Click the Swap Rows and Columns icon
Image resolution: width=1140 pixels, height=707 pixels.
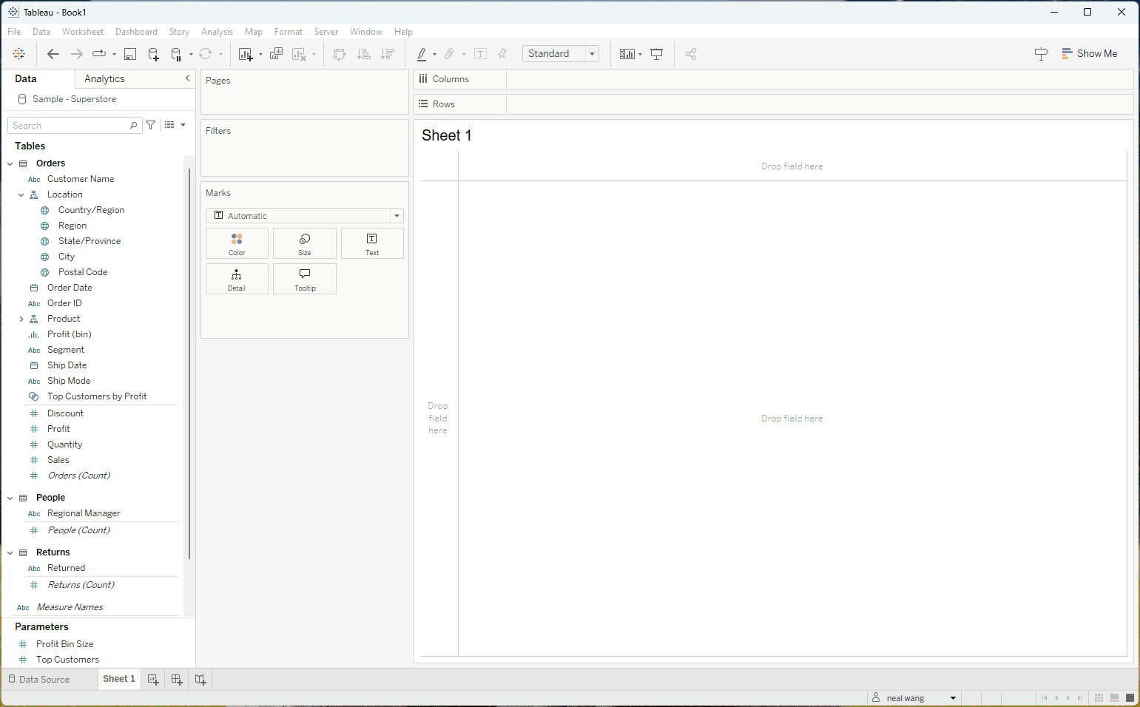(340, 54)
